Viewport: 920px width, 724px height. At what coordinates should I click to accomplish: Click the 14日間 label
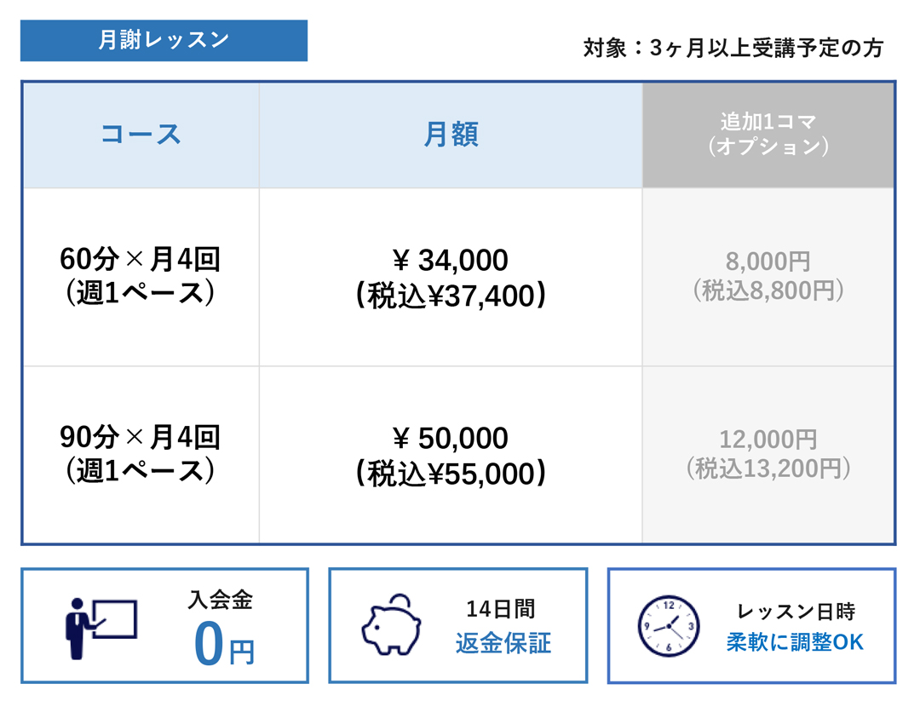click(x=501, y=609)
